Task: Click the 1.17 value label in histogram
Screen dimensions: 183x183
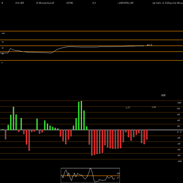Action: 128,108
